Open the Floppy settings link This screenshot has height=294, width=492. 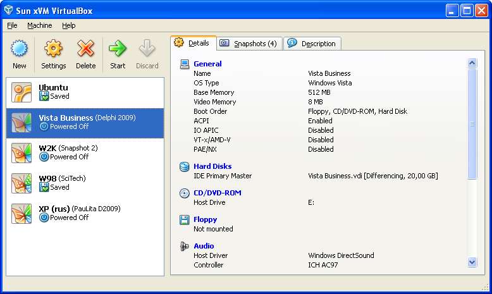coord(205,219)
